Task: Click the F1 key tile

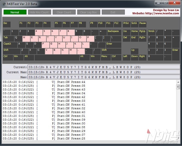Action: coord(23,24)
